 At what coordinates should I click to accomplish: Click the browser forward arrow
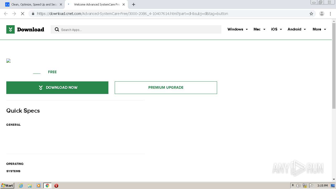14,14
